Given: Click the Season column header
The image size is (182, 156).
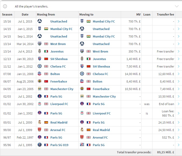Looking at the screenshot, I should pyautogui.click(x=7, y=14).
